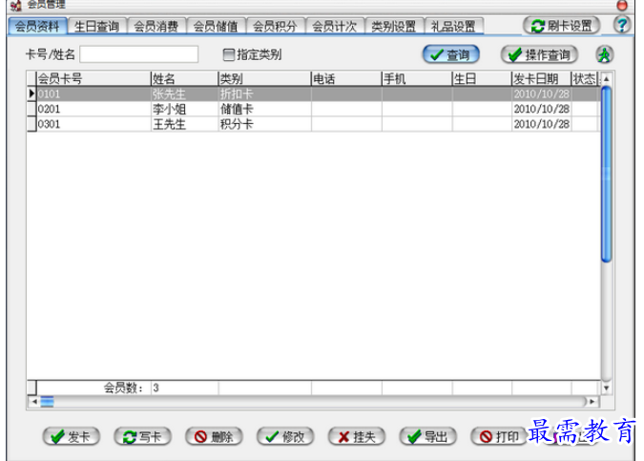Viewport: 644px width, 461px height.
Task: Click the vertical scrollbar down arrow
Action: 605,388
